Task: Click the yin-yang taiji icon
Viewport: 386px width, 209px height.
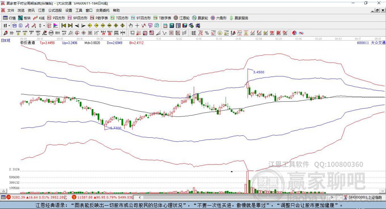Action: [x=294, y=33]
